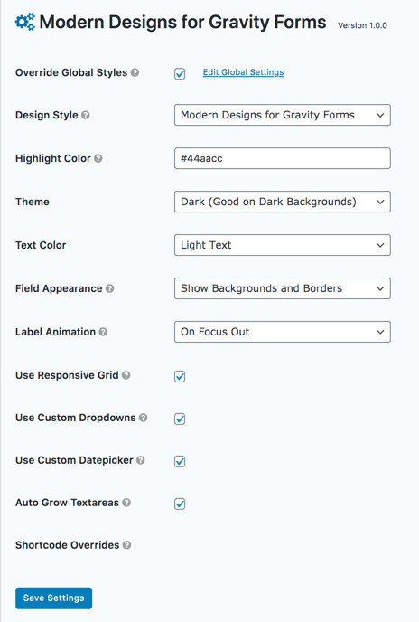The width and height of the screenshot is (419, 622).
Task: Click the Text Color label
Action: click(x=41, y=245)
